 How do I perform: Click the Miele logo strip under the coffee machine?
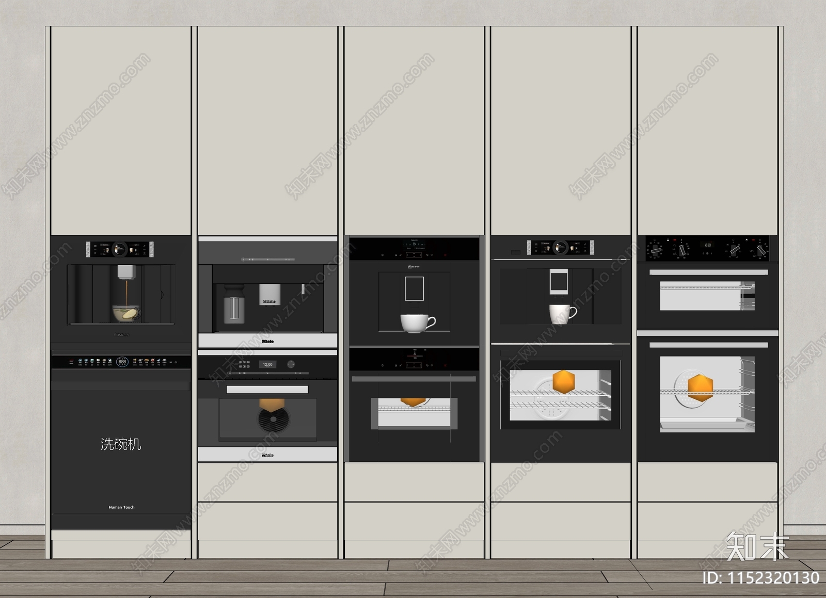click(268, 341)
